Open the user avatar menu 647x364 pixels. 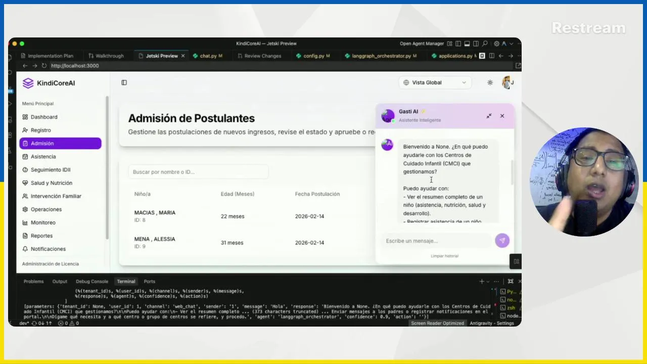[x=507, y=82]
